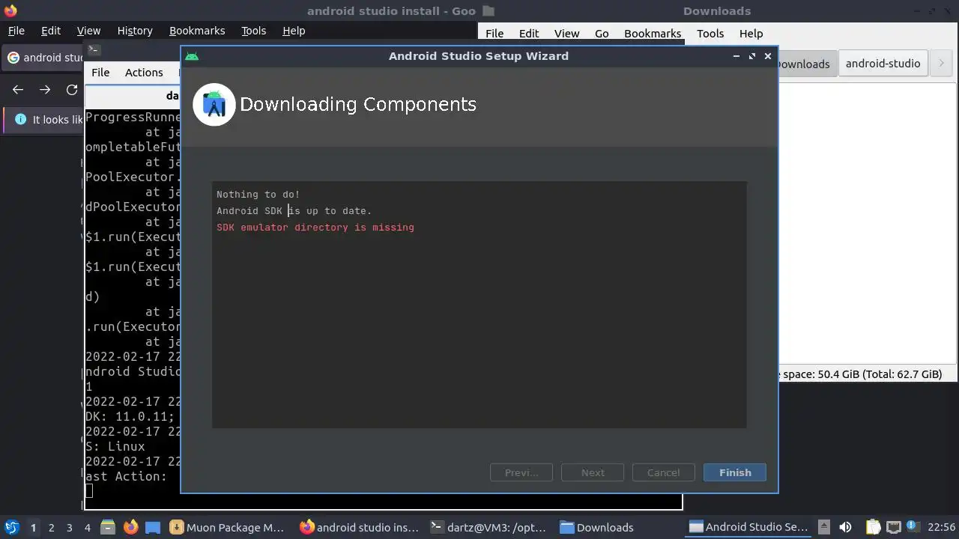Screen dimensions: 959x539
Task: Switch to 'android studio ins...' Firefox taskbar entry
Action: coord(360,527)
